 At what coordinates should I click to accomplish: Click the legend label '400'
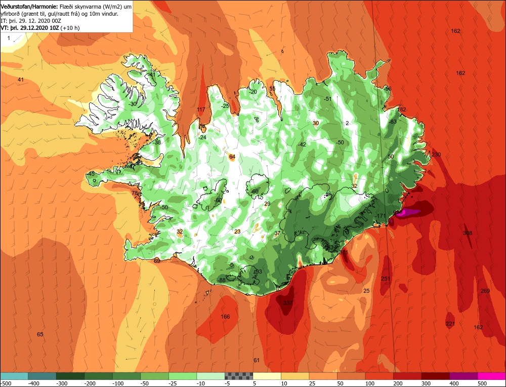click(x=454, y=383)
